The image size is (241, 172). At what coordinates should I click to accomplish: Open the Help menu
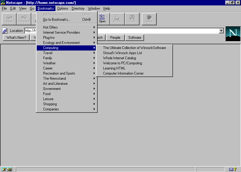tap(107, 8)
